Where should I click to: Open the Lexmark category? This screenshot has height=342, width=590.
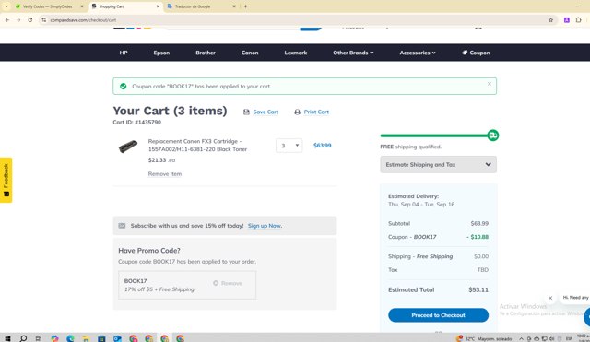click(296, 53)
